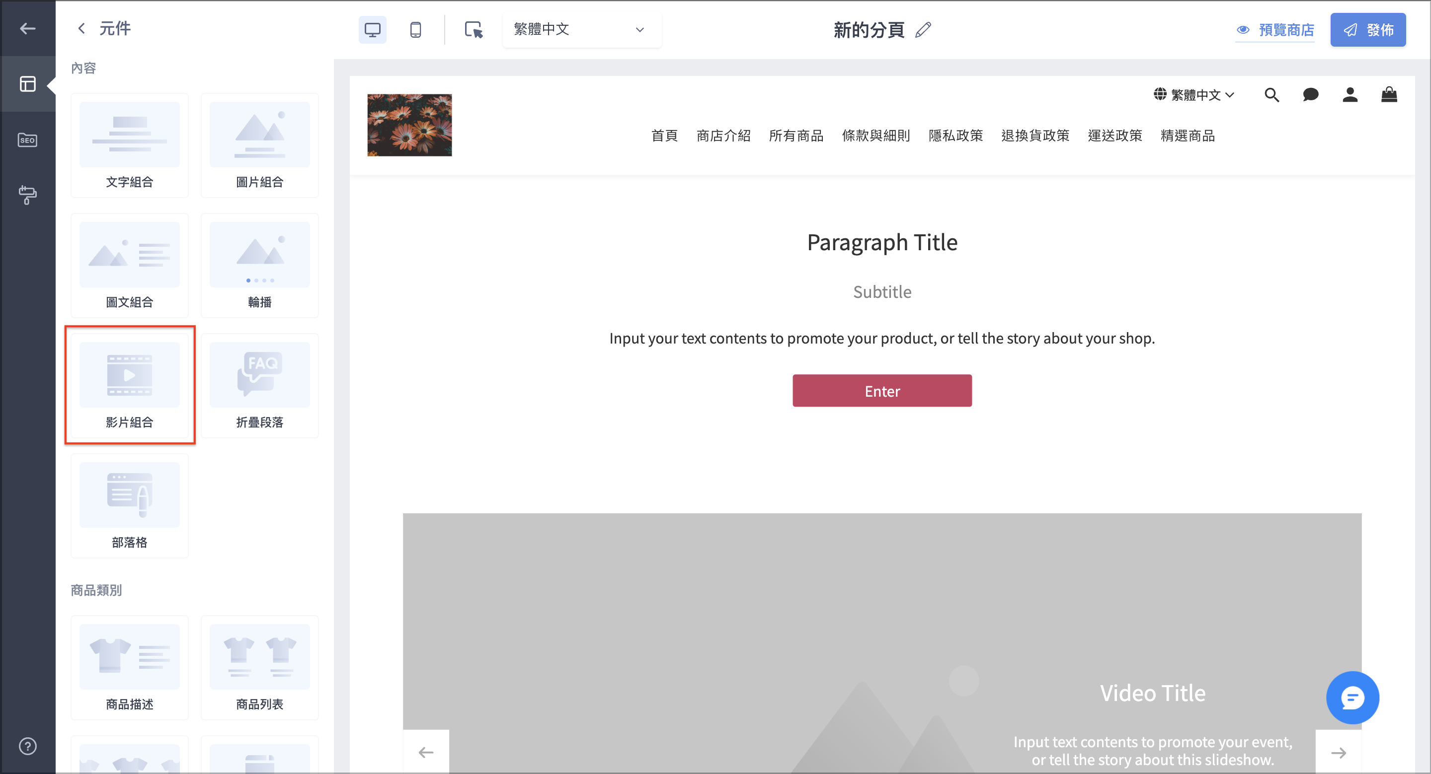Open 退換貨政策 navigation item

click(1035, 136)
